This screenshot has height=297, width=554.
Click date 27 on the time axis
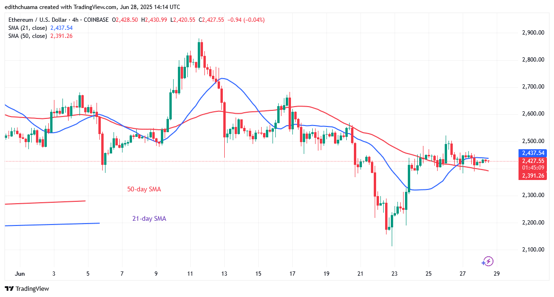pyautogui.click(x=463, y=274)
